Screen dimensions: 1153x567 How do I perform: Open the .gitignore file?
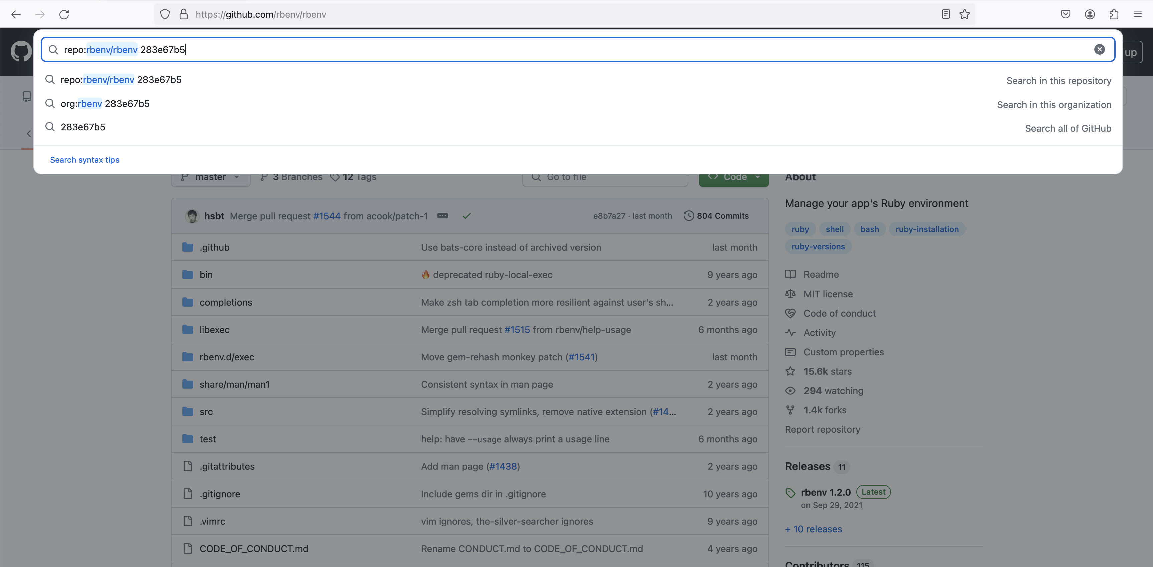(220, 494)
